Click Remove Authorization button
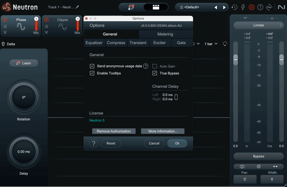Image resolution: width=287 pixels, height=187 pixels. pos(114,131)
